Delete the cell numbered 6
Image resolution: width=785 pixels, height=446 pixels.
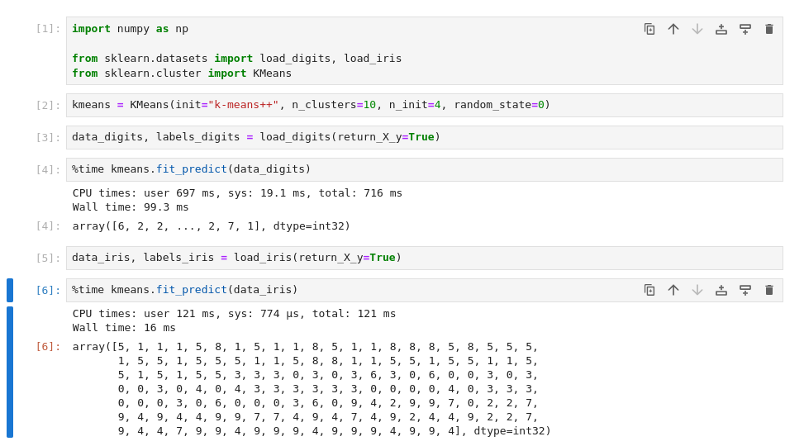pos(769,290)
